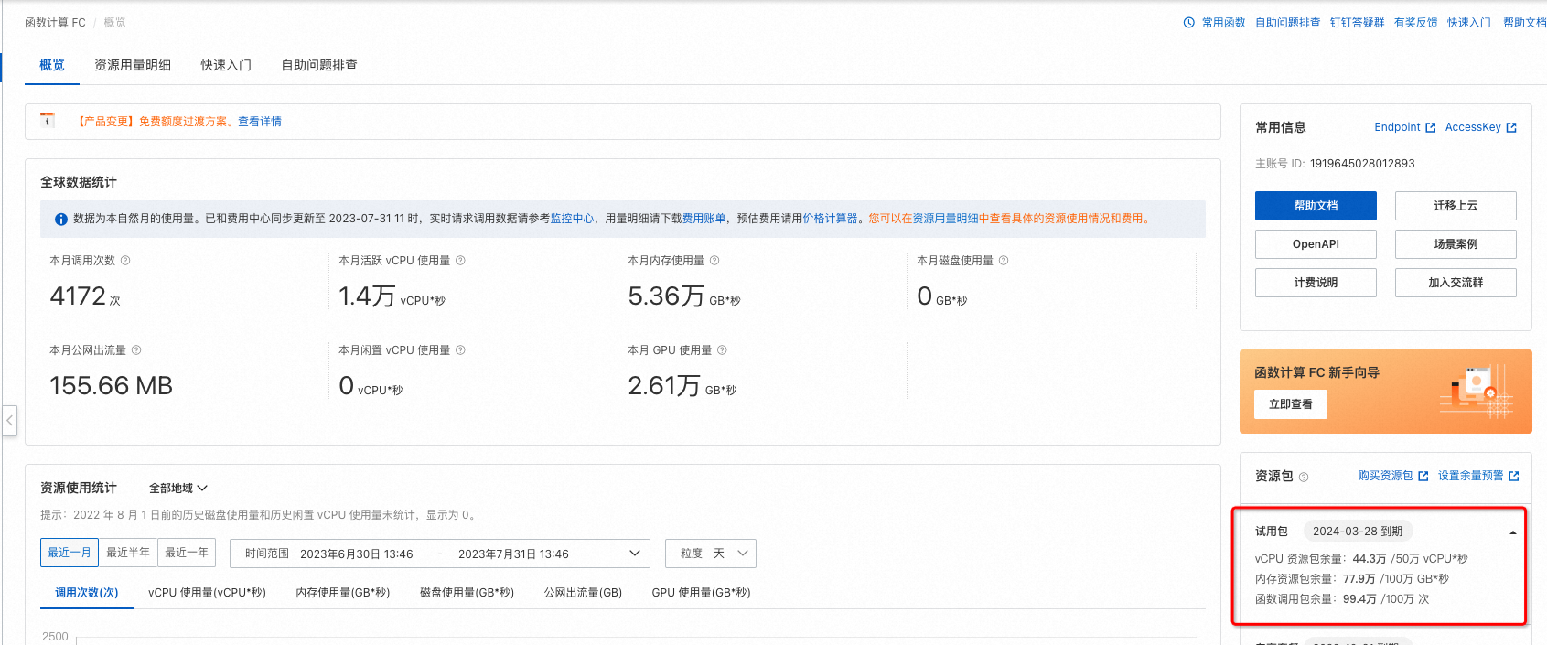Image resolution: width=1547 pixels, height=645 pixels.
Task: Click 立即查看 in the 新手向导 banner
Action: pos(1291,404)
